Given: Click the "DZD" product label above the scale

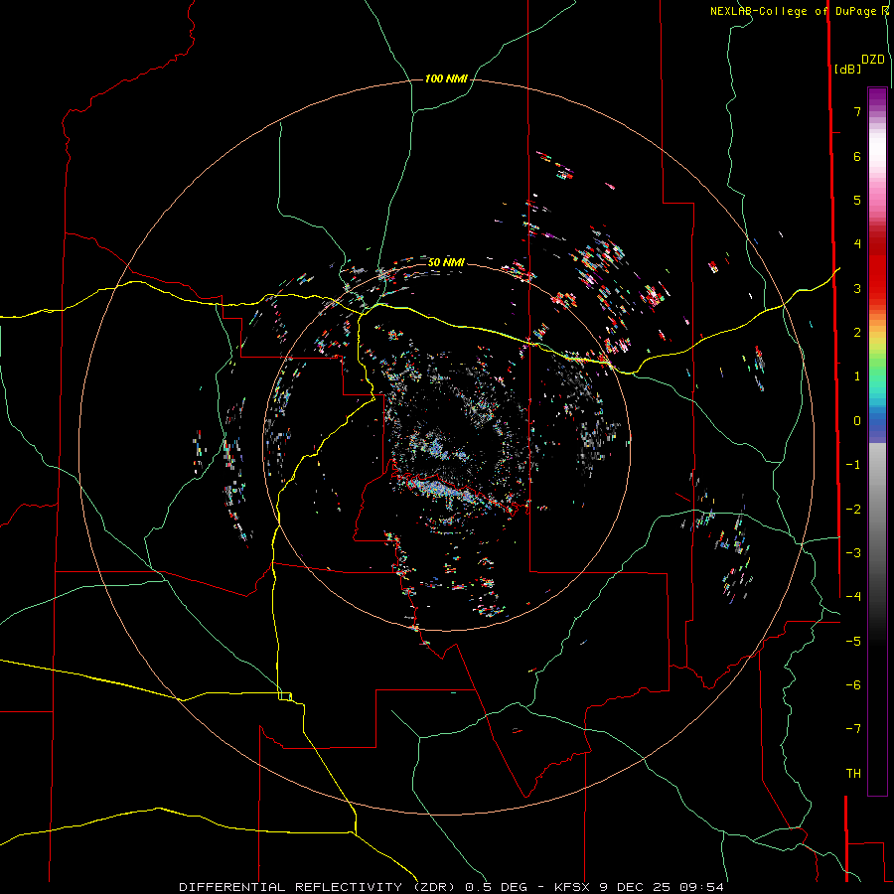Looking at the screenshot, I should click(x=873, y=60).
